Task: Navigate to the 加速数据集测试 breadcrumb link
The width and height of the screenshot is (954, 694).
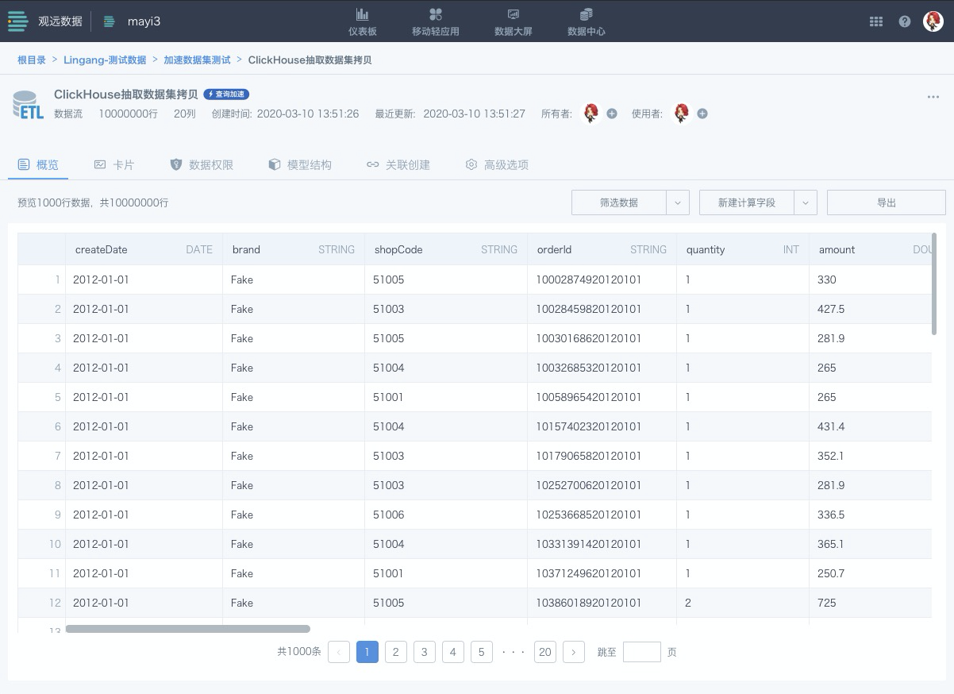Action: tap(197, 60)
